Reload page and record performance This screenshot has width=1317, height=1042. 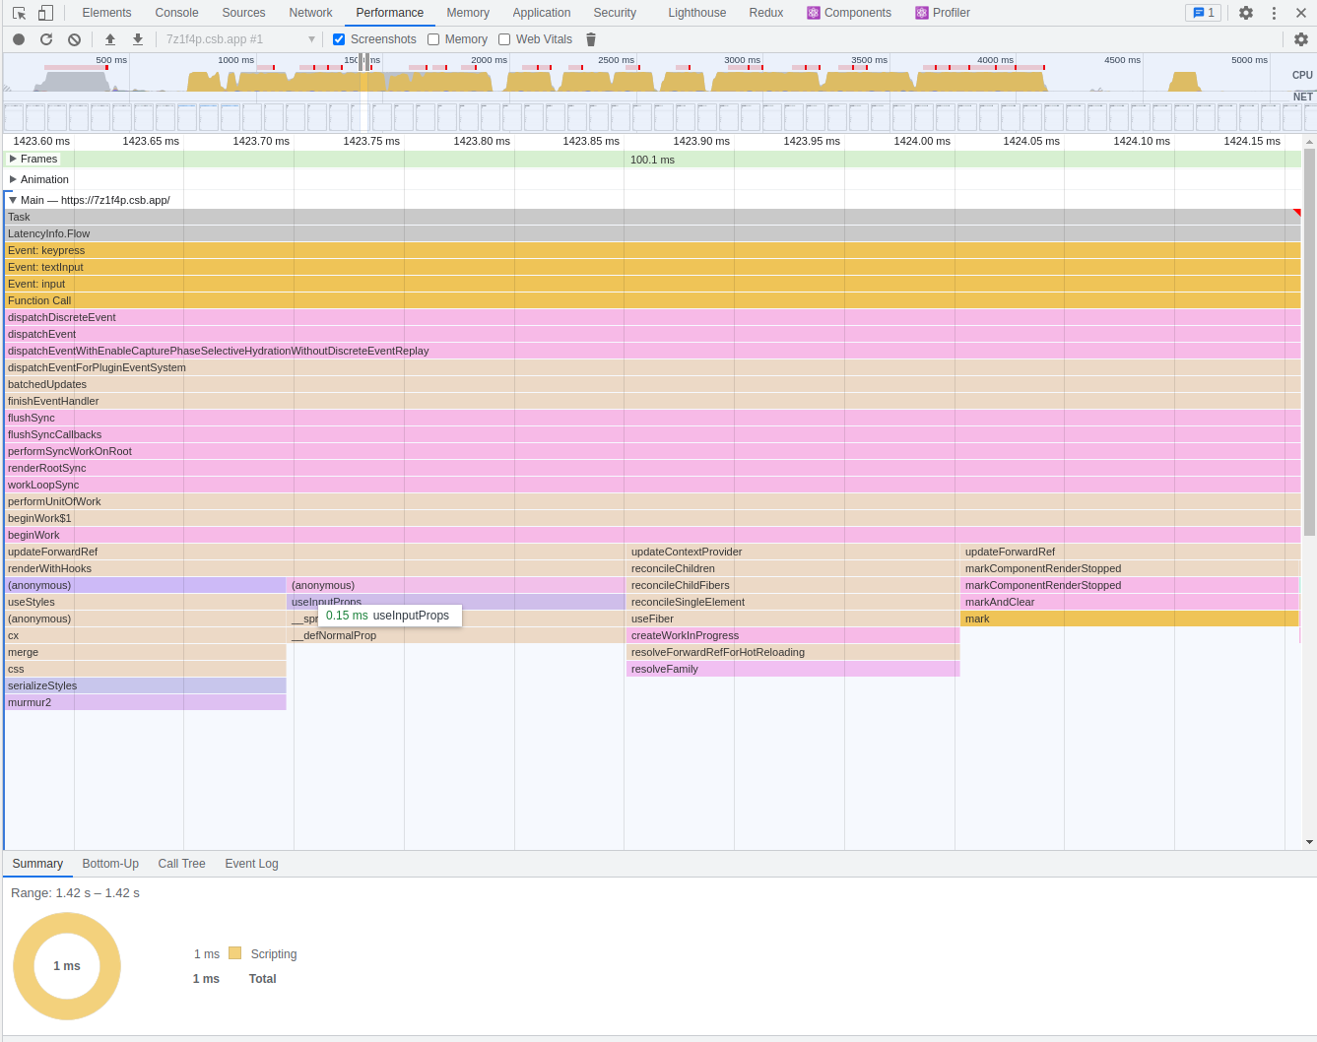pos(45,38)
